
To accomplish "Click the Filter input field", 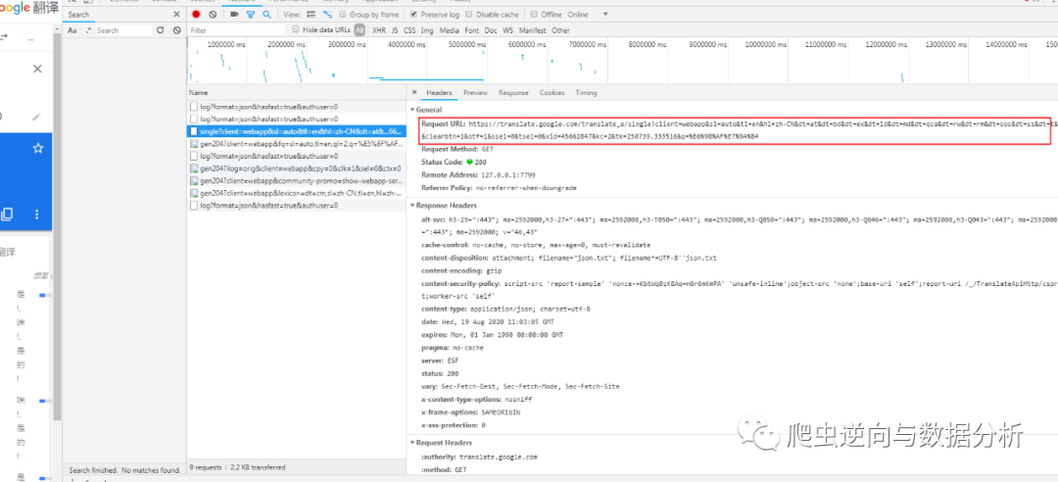I will (236, 30).
